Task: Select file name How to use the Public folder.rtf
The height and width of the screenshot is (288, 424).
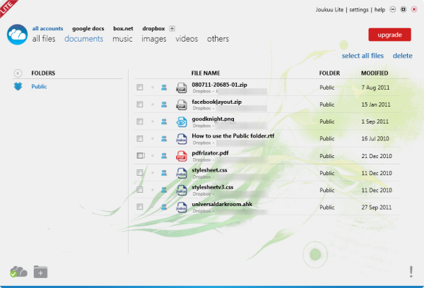Action: click(x=232, y=136)
